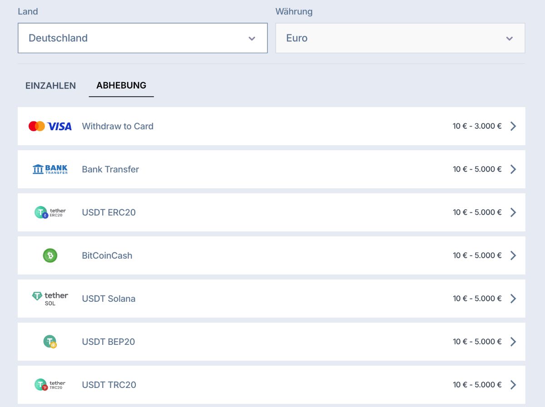545x407 pixels.
Task: Click the Tether TRC20 logo
Action: pyautogui.click(x=50, y=385)
